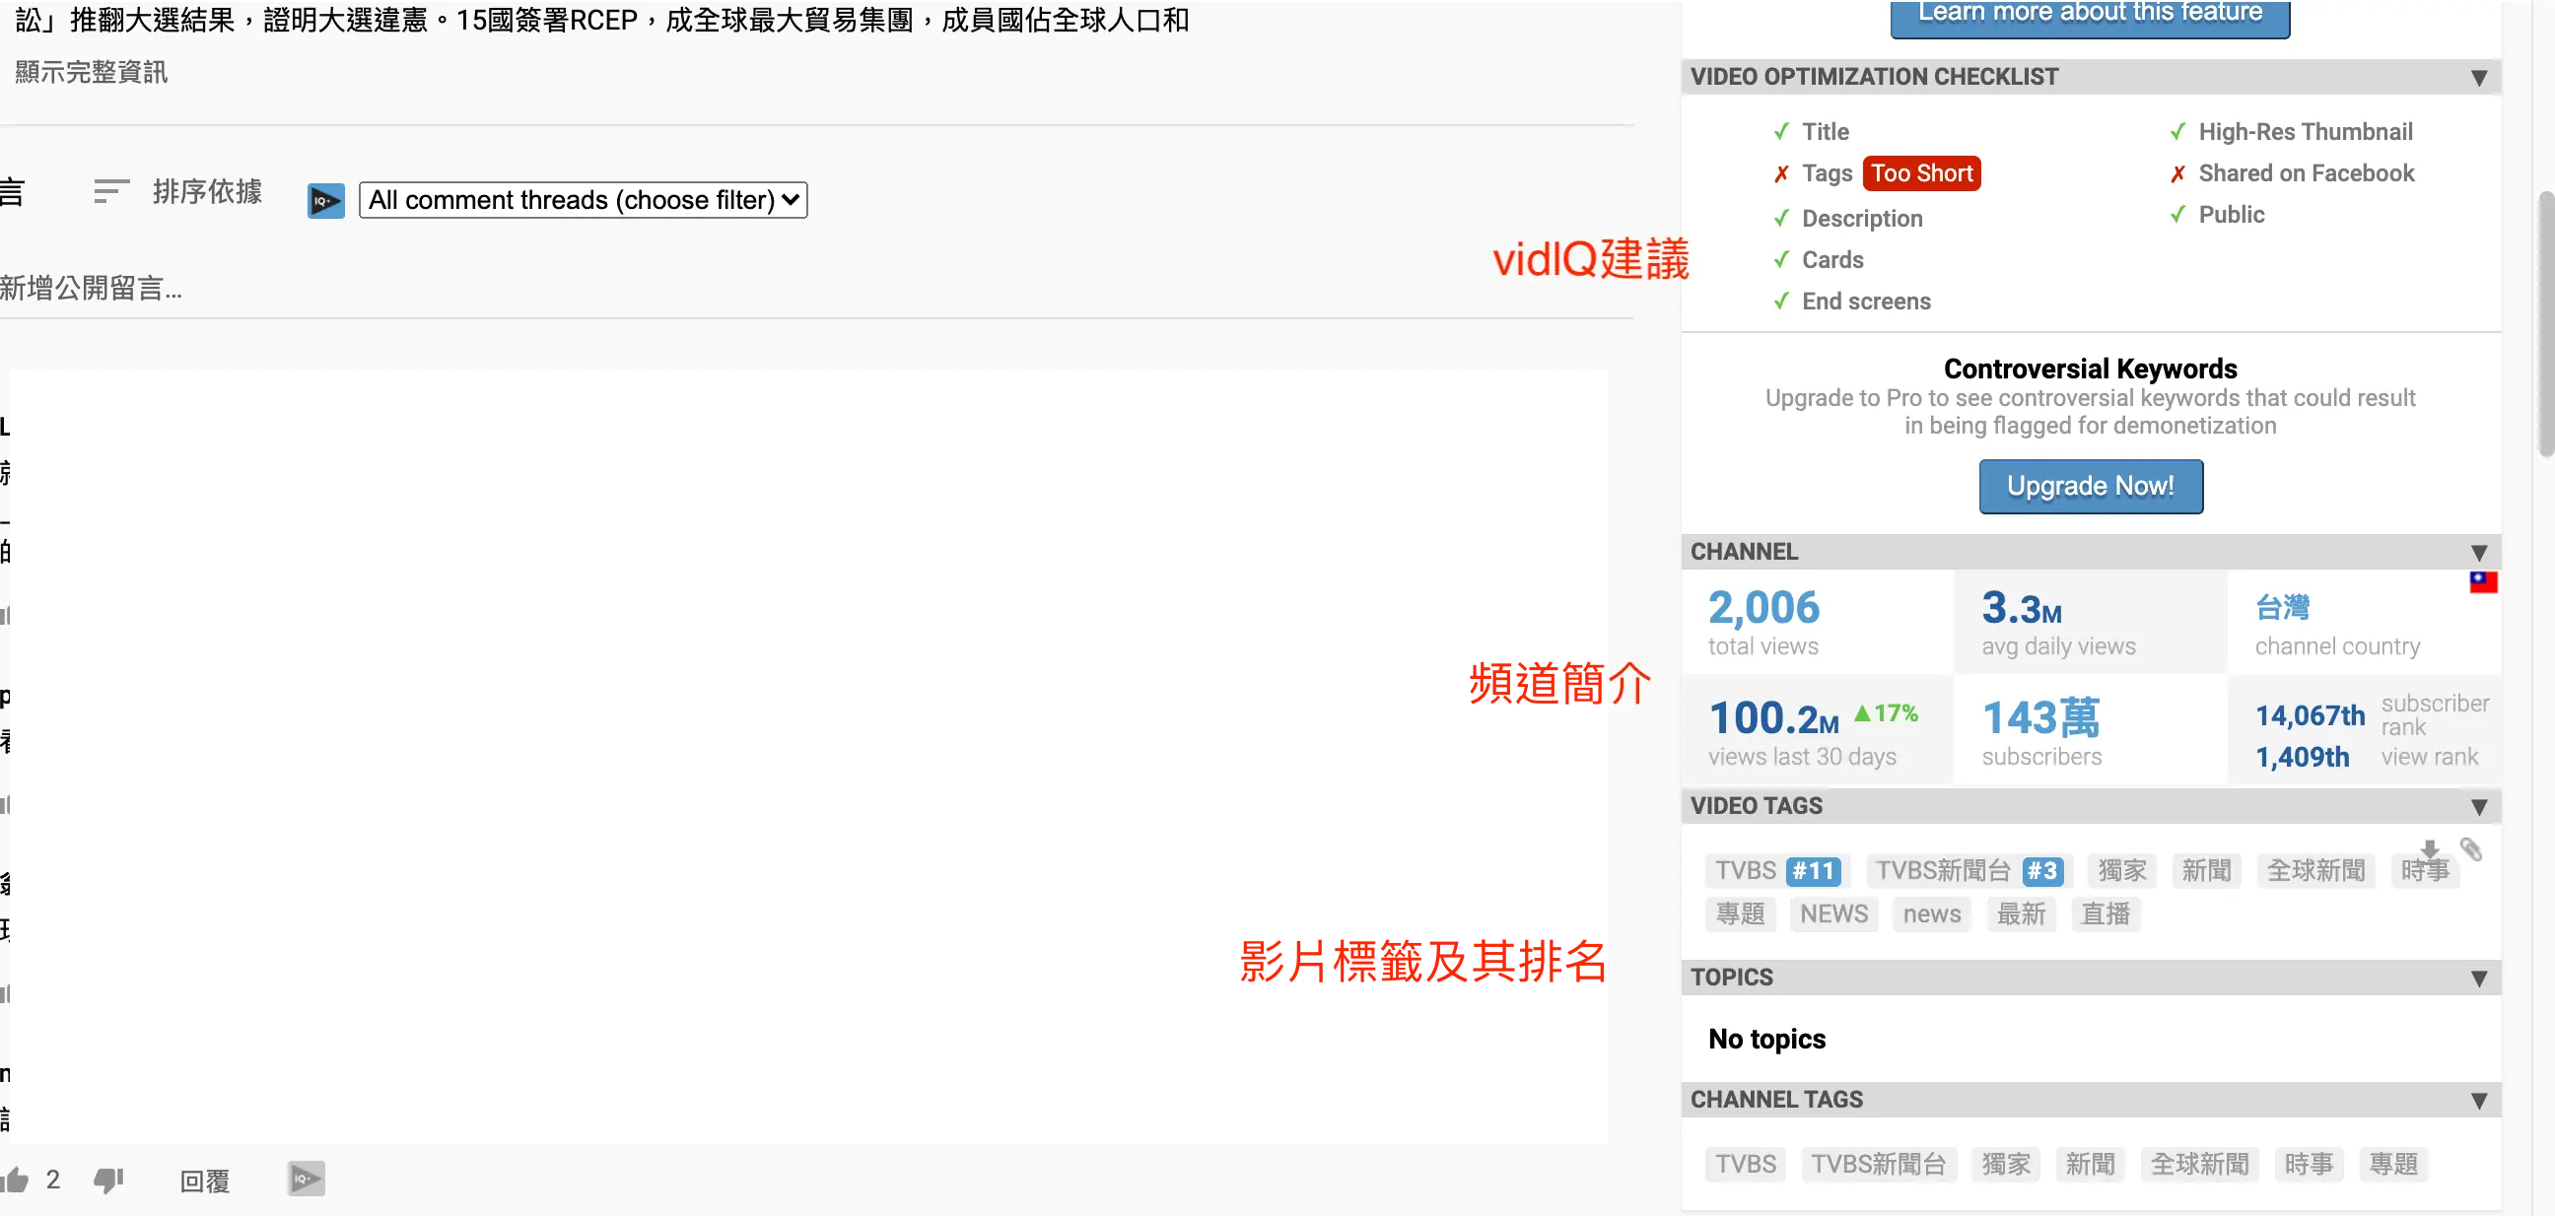Open the All comment threads filter dropdown
The width and height of the screenshot is (2555, 1216).
[584, 200]
